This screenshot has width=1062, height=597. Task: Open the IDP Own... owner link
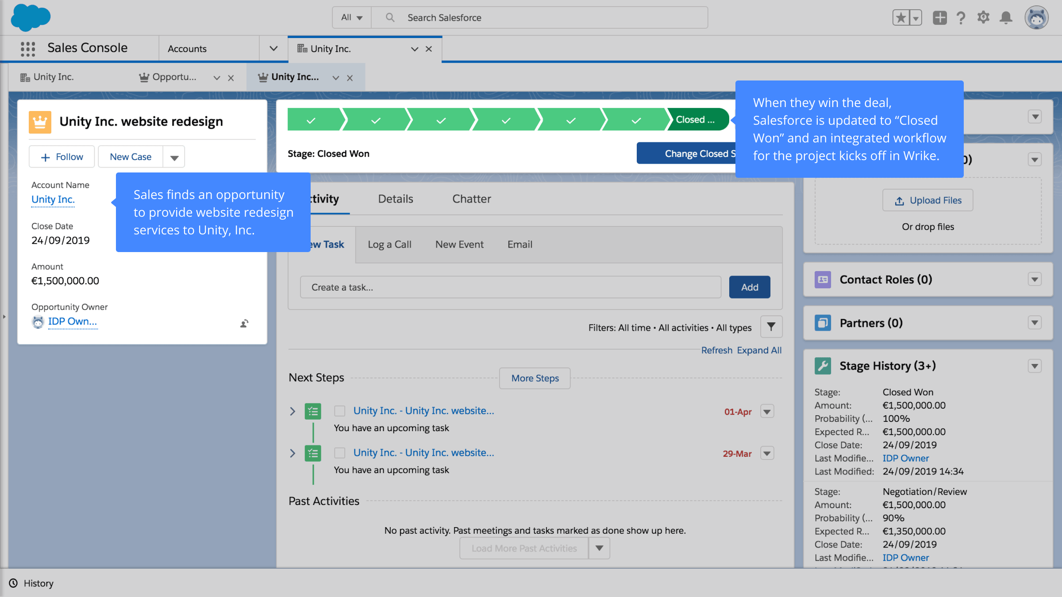coord(73,321)
